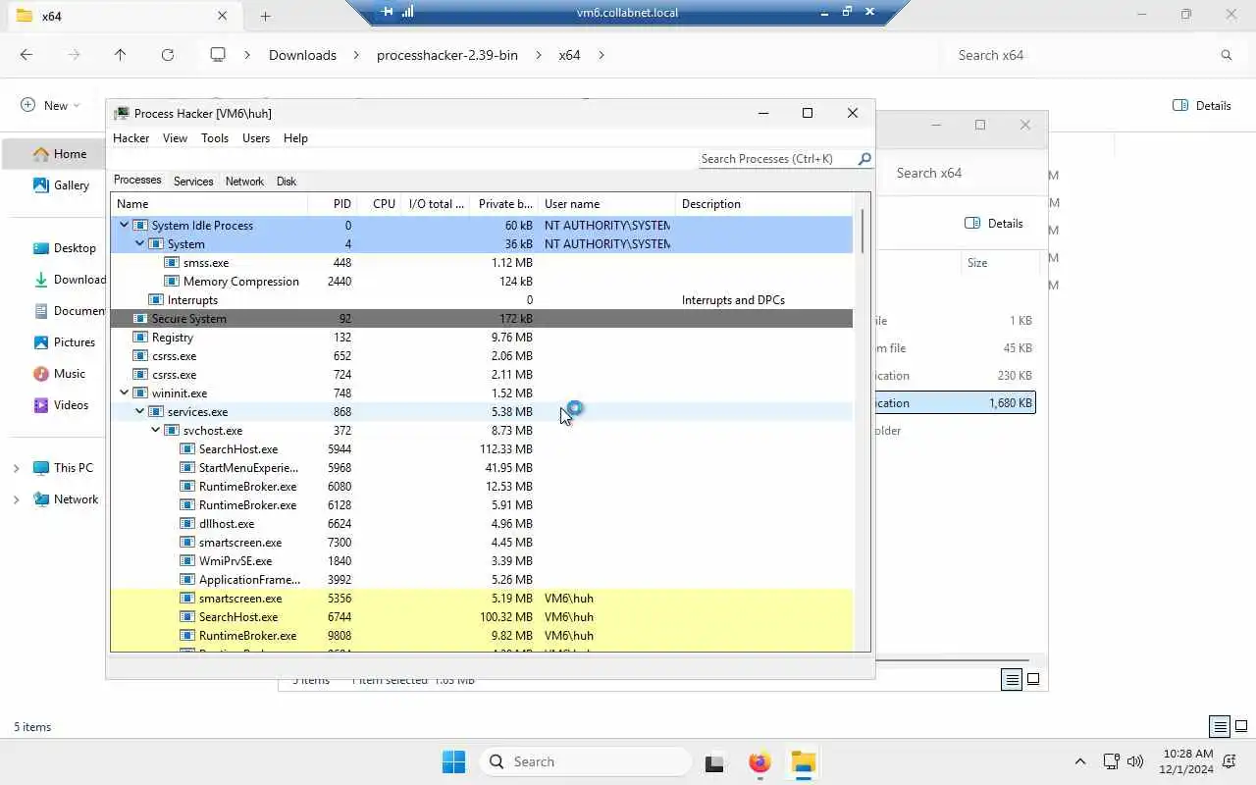Viewport: 1256px width, 785px height.
Task: Expand This PC in navigation pane
Action: click(x=16, y=468)
